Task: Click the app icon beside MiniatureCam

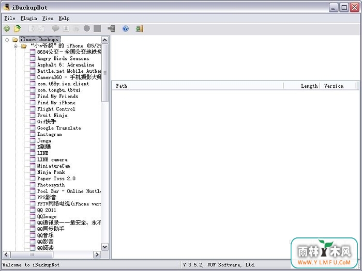Action: pyautogui.click(x=33, y=166)
